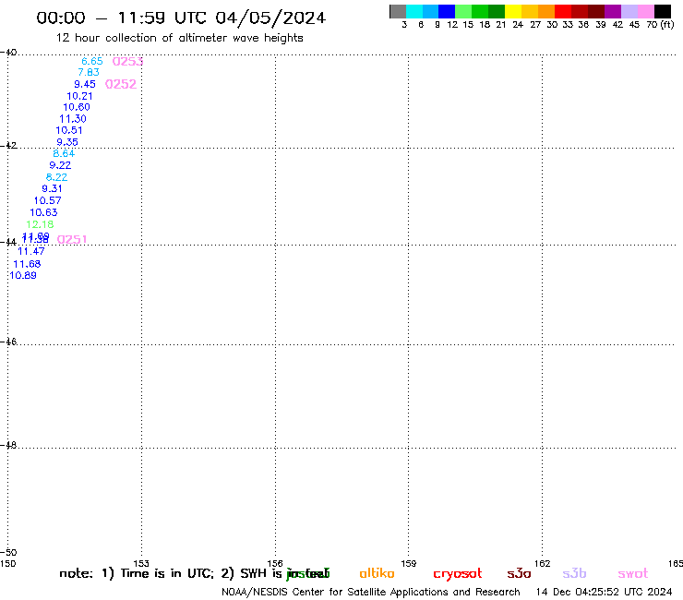Select the orange swatch in the color bar
The height and width of the screenshot is (600, 683).
point(546,11)
